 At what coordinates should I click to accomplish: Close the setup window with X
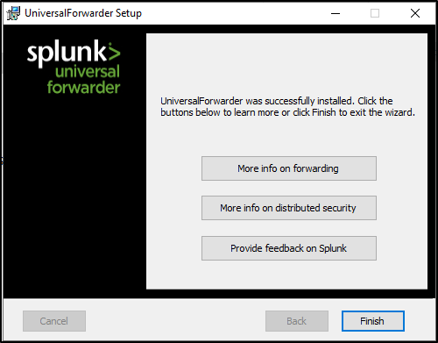(415, 13)
